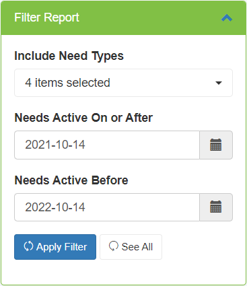Click the Include Need Types label
Screen dimensions: 247x286
[x=69, y=56]
